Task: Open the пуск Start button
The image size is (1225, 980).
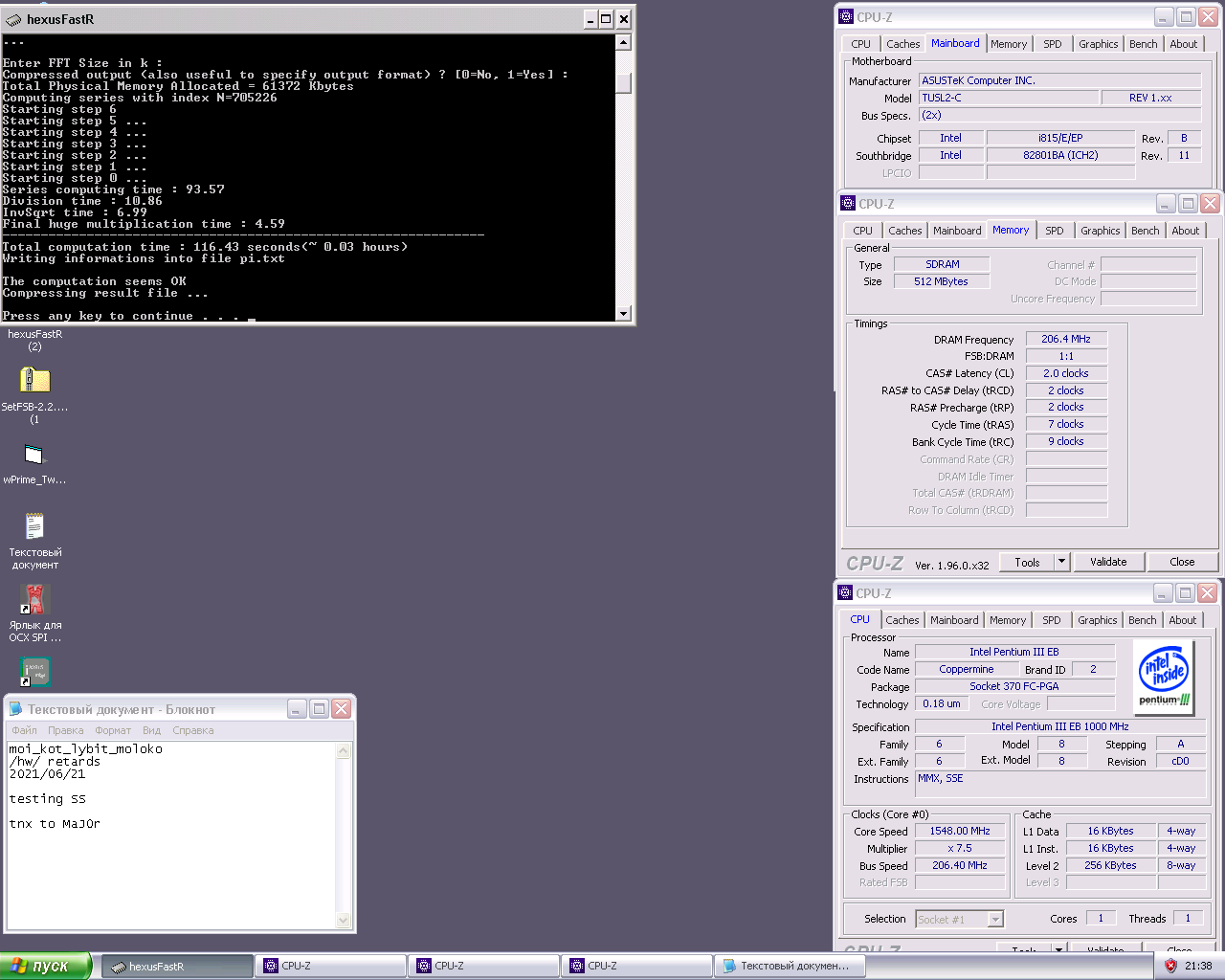Action: coord(45,966)
